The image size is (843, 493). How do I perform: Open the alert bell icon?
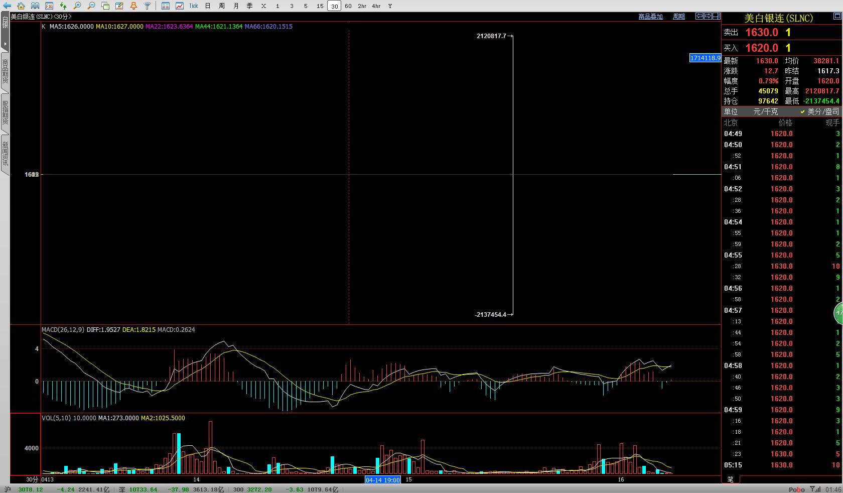(133, 6)
